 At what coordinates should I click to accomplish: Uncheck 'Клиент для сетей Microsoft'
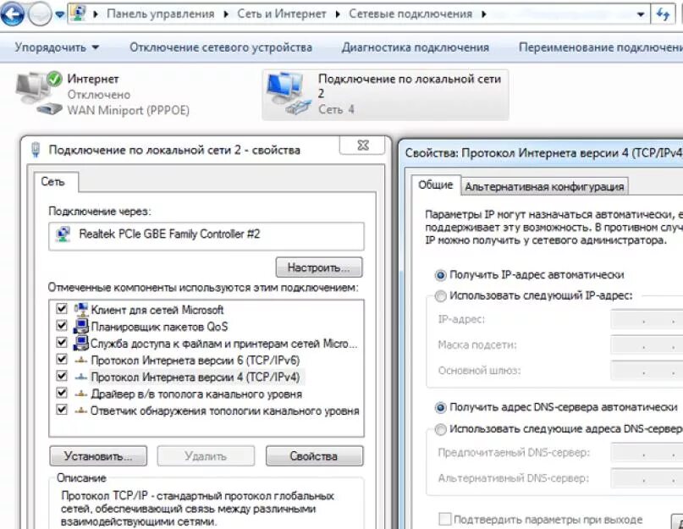[x=62, y=308]
